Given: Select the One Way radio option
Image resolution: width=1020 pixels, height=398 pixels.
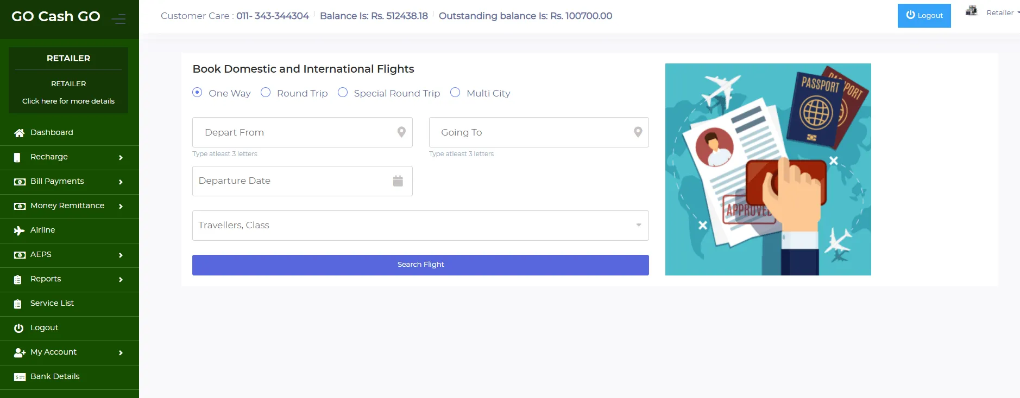Looking at the screenshot, I should [x=198, y=93].
